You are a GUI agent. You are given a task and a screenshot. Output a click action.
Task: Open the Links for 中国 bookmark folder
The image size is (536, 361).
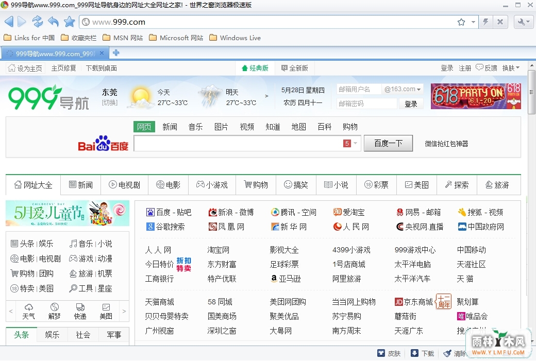[29, 38]
